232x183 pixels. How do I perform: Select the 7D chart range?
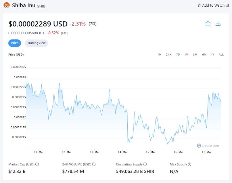(178, 54)
